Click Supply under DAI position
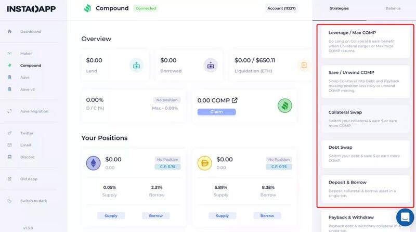416x232 pixels. (x=223, y=216)
